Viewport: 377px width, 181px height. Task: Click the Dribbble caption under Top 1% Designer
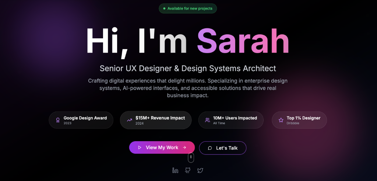pyautogui.click(x=293, y=123)
